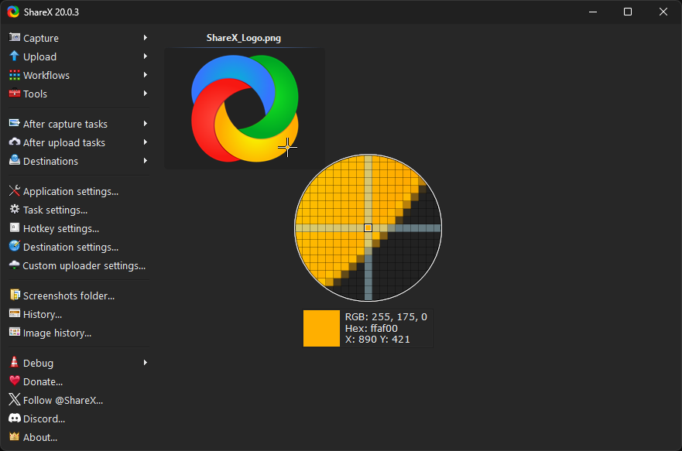Maximize the ShareX window
Screen dimensions: 682x451
(628, 12)
